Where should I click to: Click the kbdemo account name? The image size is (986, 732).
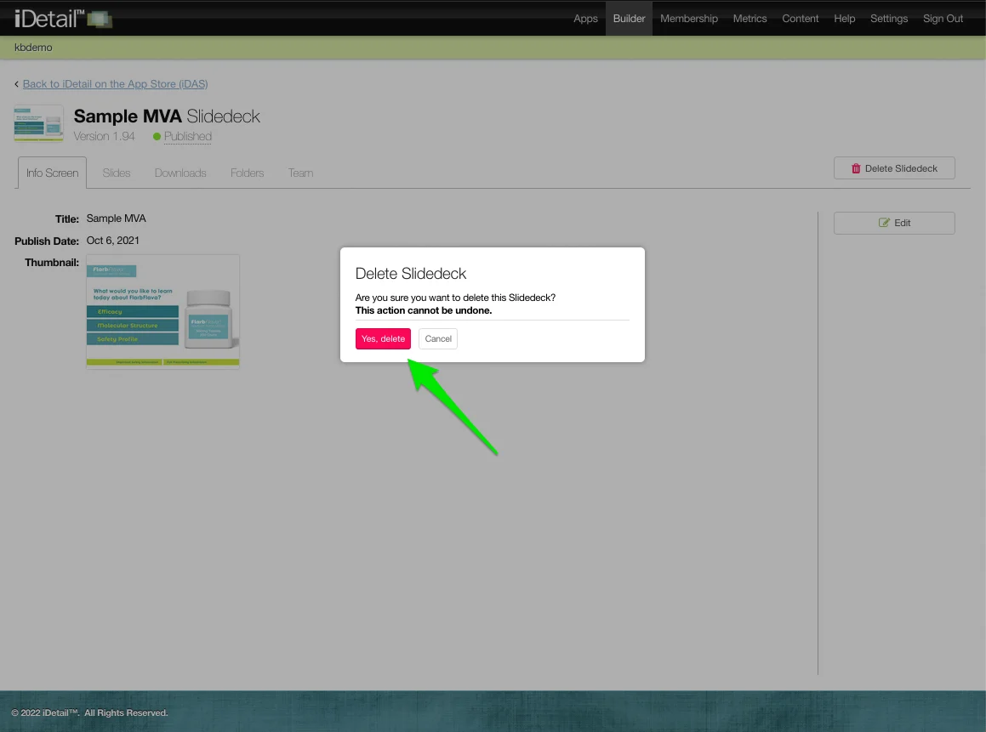pos(33,47)
